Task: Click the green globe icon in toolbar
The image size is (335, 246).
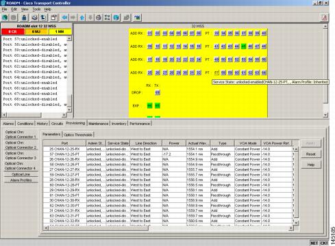Action: (5, 18)
